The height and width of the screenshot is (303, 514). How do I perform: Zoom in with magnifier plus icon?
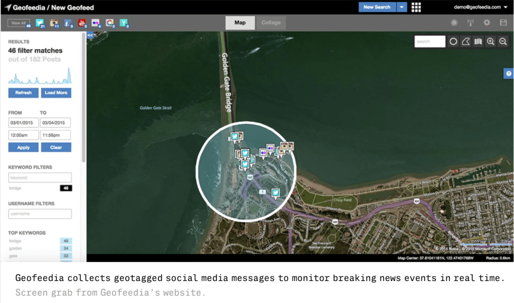pos(491,42)
